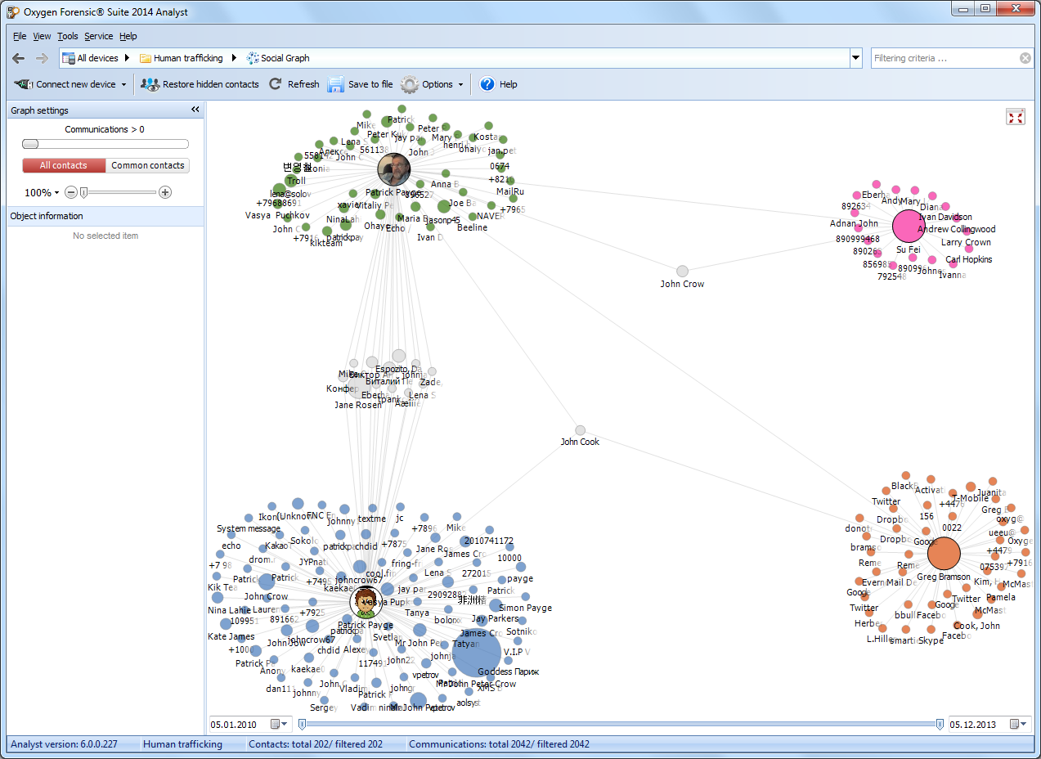Click the Connect new device icon
The height and width of the screenshot is (759, 1041).
click(23, 84)
